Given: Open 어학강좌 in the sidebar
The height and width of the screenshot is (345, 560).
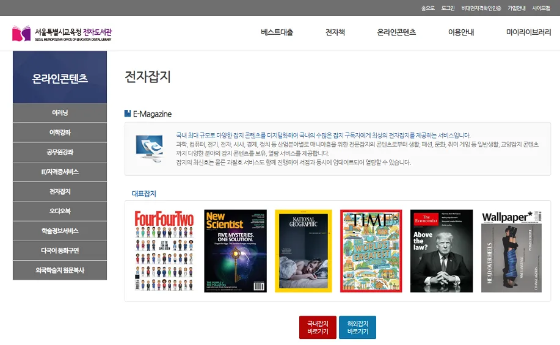Looking at the screenshot, I should click(60, 133).
